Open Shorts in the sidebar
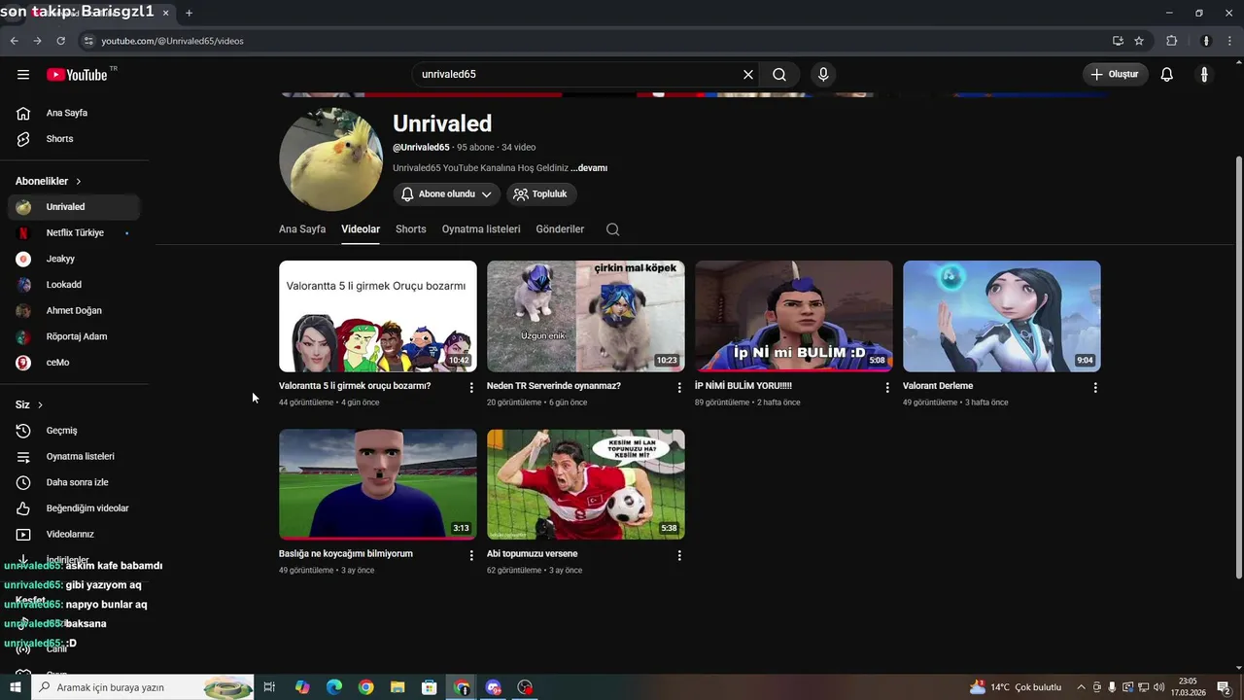Viewport: 1244px width, 700px height. tap(74, 139)
